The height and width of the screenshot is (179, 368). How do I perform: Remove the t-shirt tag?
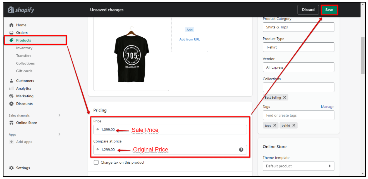[x=294, y=125]
